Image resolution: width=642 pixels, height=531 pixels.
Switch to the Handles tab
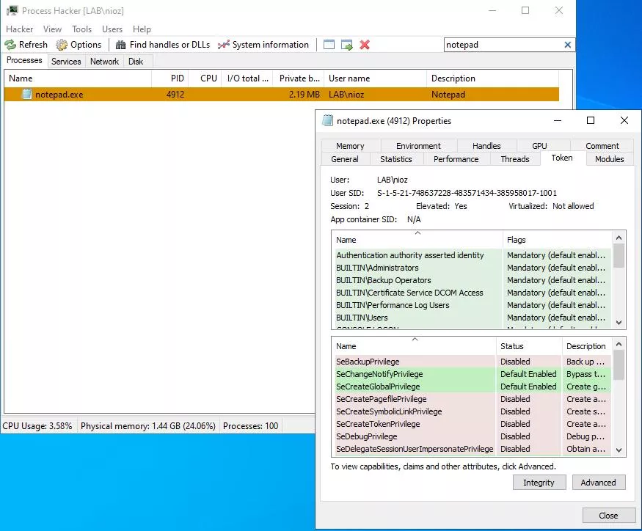[x=486, y=145]
